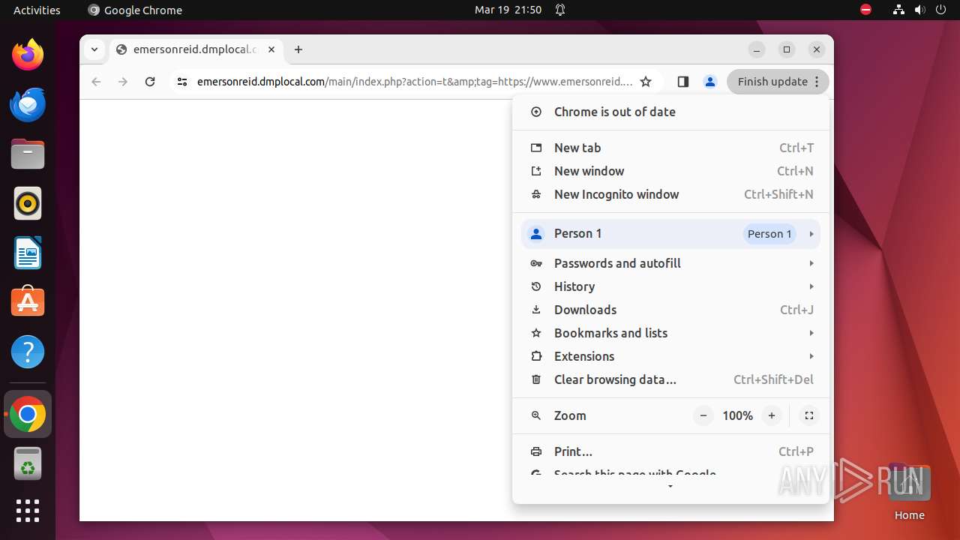Screen dimensions: 960x540
Task: Click the Person 1 profile chip
Action: (x=769, y=234)
